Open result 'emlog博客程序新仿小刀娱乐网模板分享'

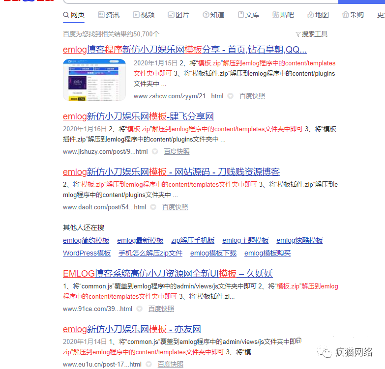(x=185, y=50)
